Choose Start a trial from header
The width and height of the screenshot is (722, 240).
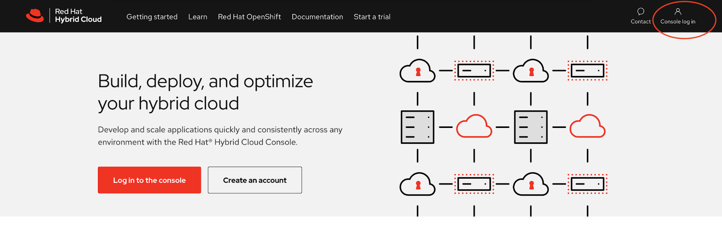tap(372, 17)
